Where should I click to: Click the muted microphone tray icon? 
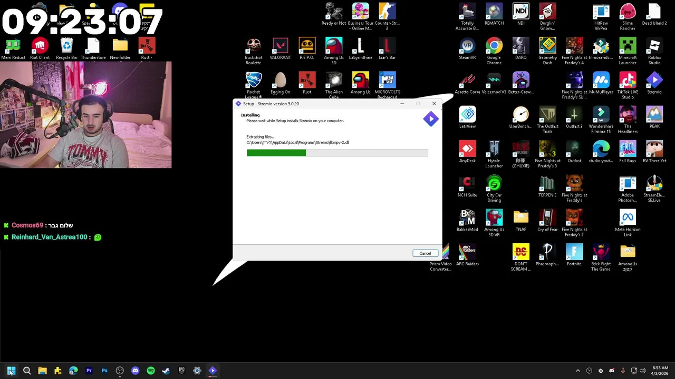pos(623,371)
